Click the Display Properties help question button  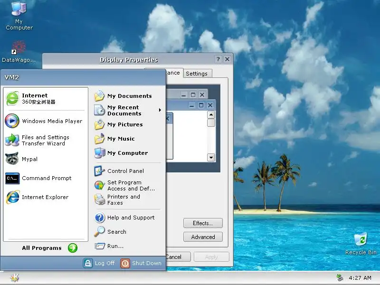(x=218, y=59)
